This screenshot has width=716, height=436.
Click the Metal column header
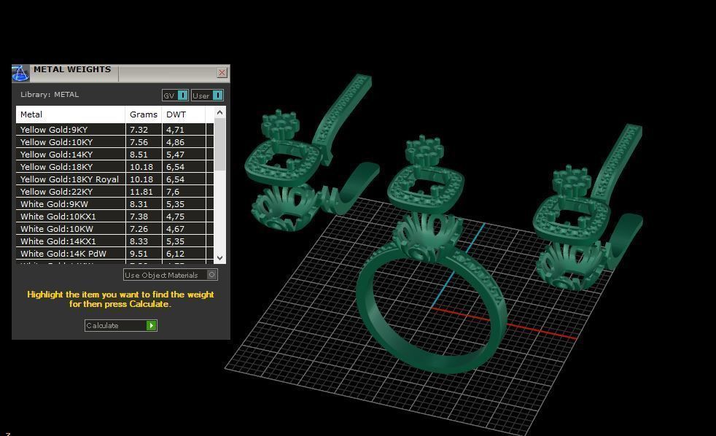point(71,114)
